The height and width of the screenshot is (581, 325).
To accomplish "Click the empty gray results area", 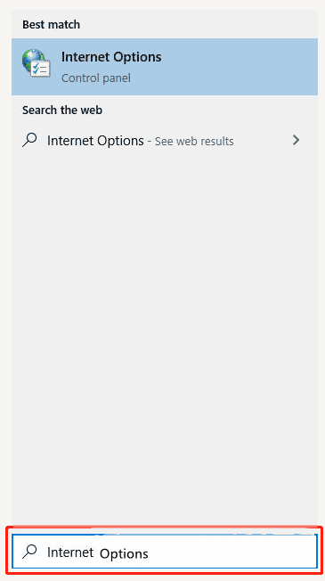I will (x=165, y=333).
